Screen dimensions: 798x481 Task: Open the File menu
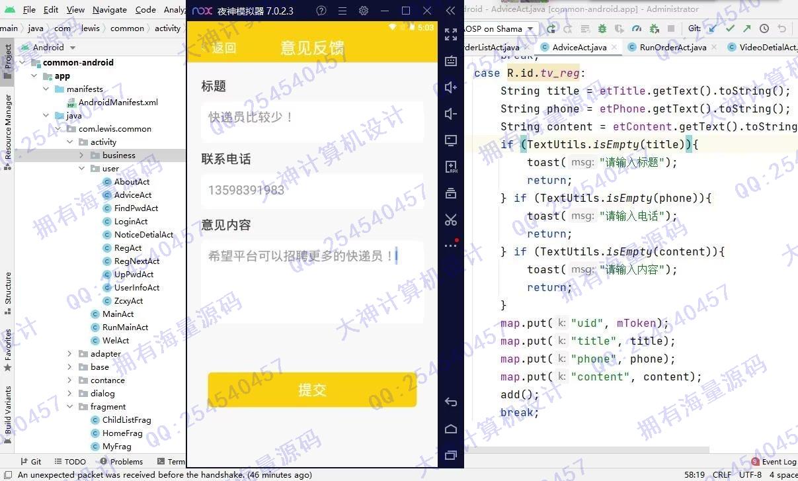29,9
